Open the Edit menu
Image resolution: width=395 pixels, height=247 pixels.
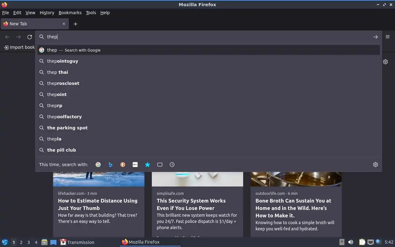click(17, 13)
